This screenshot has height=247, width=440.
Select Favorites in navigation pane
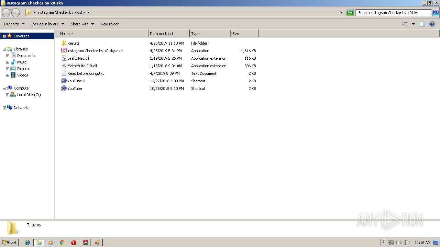pos(21,36)
